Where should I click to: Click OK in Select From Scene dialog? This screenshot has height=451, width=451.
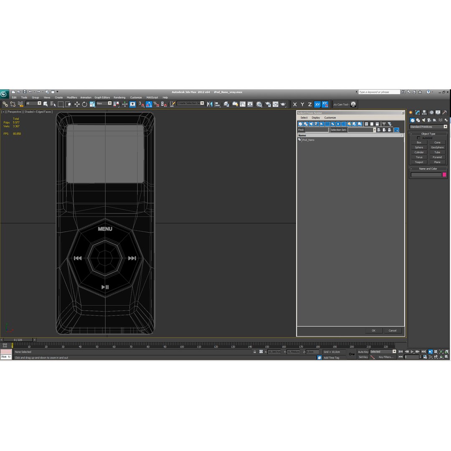373,330
